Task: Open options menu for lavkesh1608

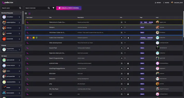Action: point(19,39)
